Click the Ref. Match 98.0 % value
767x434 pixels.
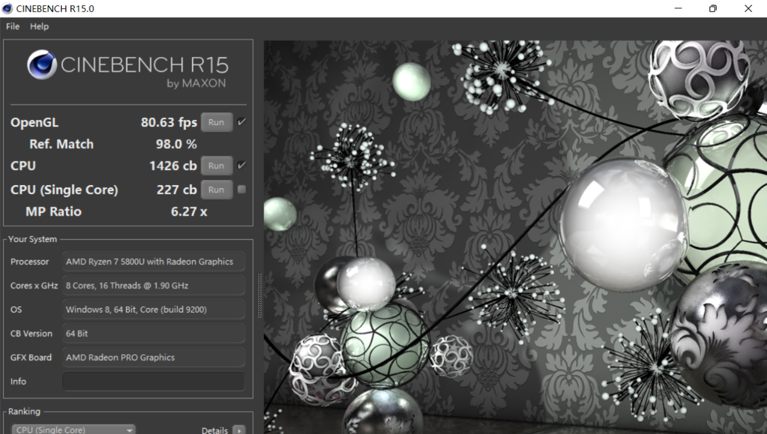point(176,144)
